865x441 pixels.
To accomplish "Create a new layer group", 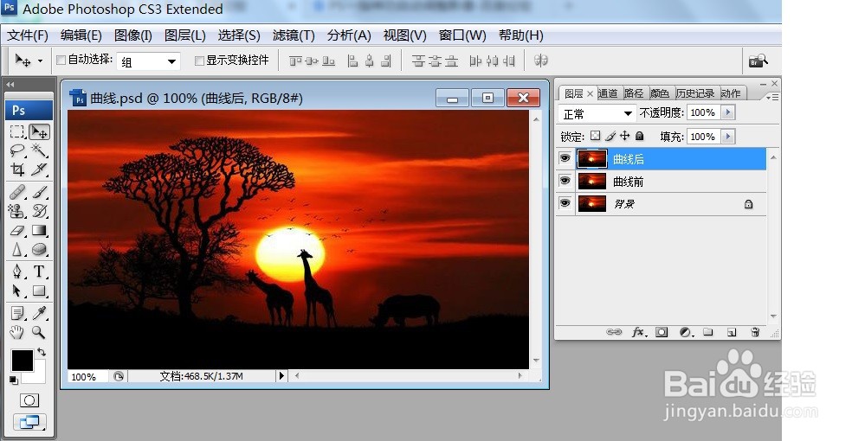I will tap(708, 332).
